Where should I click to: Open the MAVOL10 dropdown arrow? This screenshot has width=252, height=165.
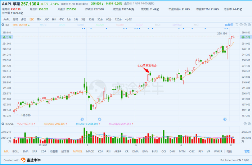(x=99, y=124)
